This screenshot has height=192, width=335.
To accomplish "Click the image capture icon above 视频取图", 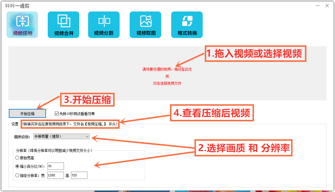I will click(145, 21).
